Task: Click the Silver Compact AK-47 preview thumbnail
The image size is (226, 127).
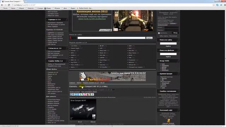Action: (83, 109)
